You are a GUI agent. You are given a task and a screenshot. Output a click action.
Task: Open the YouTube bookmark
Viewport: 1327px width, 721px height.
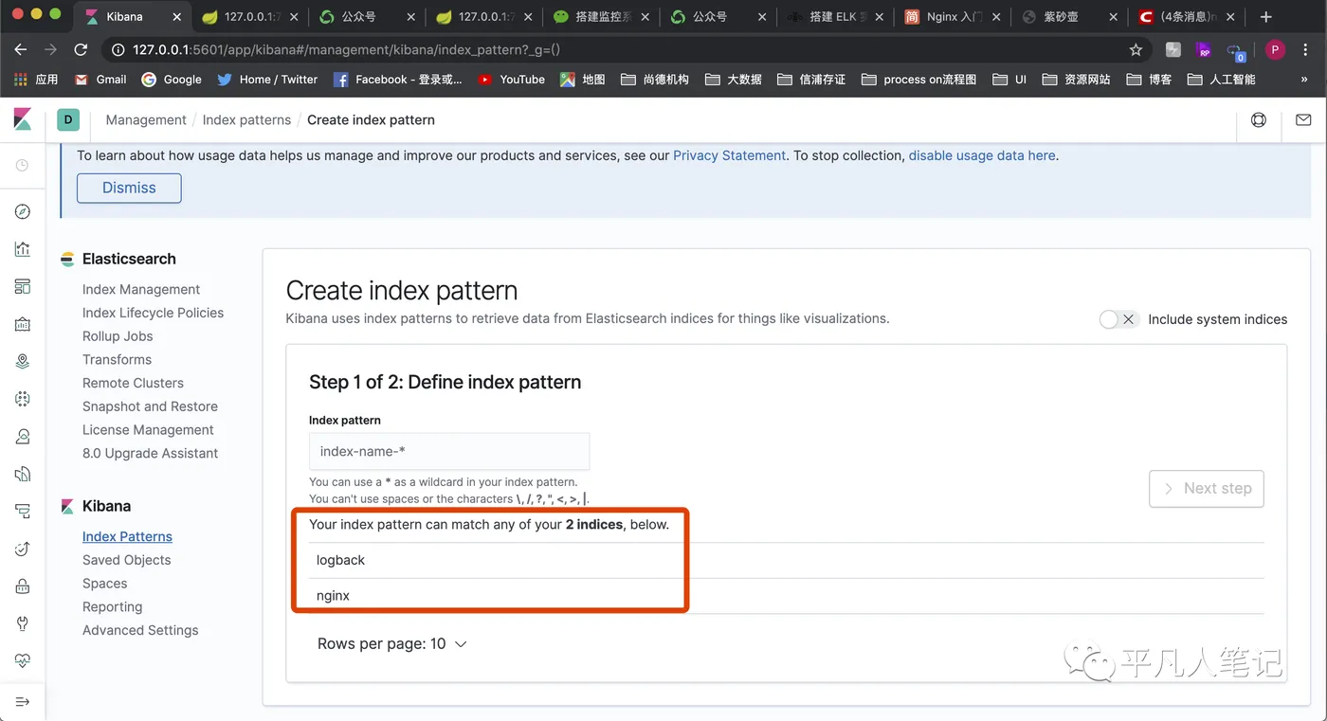coord(511,80)
